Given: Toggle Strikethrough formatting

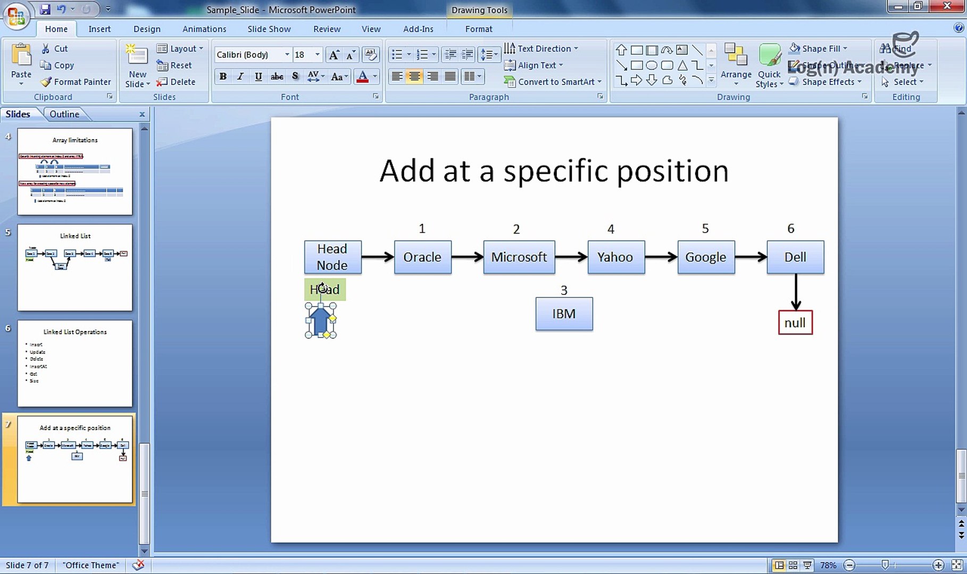Looking at the screenshot, I should pyautogui.click(x=277, y=77).
